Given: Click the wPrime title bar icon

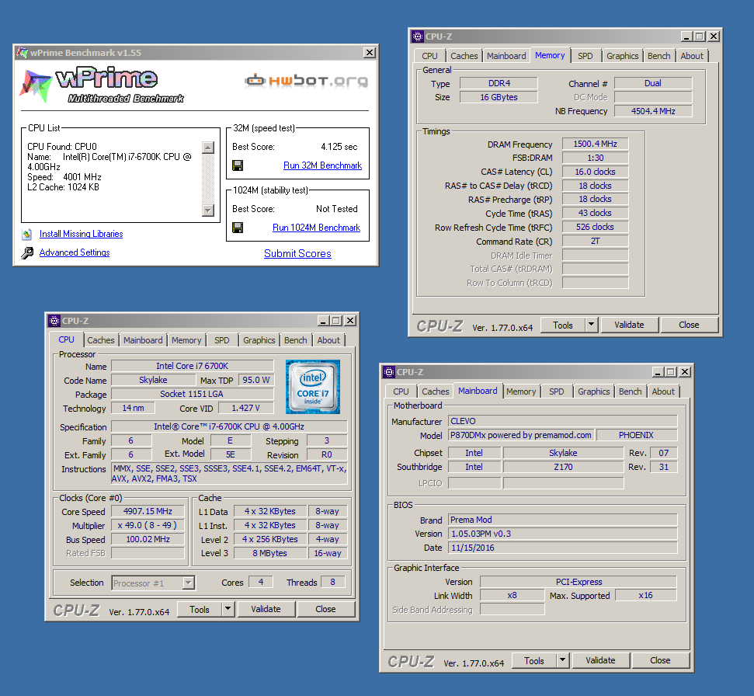Looking at the screenshot, I should (22, 52).
